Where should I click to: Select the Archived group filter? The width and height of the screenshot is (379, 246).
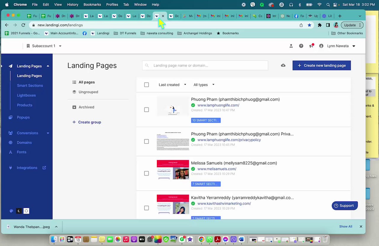click(x=83, y=107)
